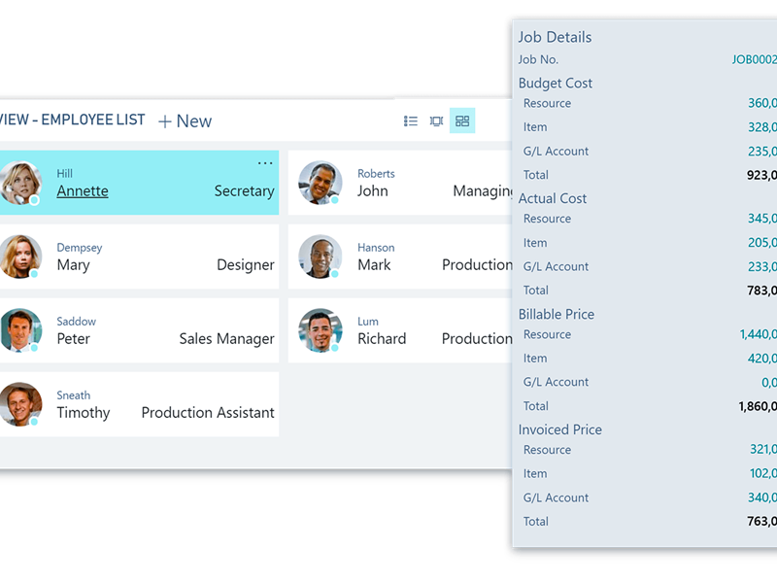Open the three-dot menu on Annette's card
The height and width of the screenshot is (583, 777).
(265, 163)
